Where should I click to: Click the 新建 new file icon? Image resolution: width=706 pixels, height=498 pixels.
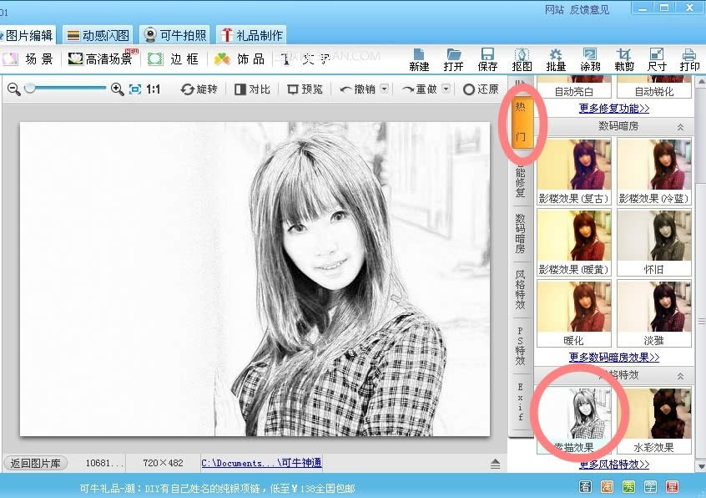(419, 60)
